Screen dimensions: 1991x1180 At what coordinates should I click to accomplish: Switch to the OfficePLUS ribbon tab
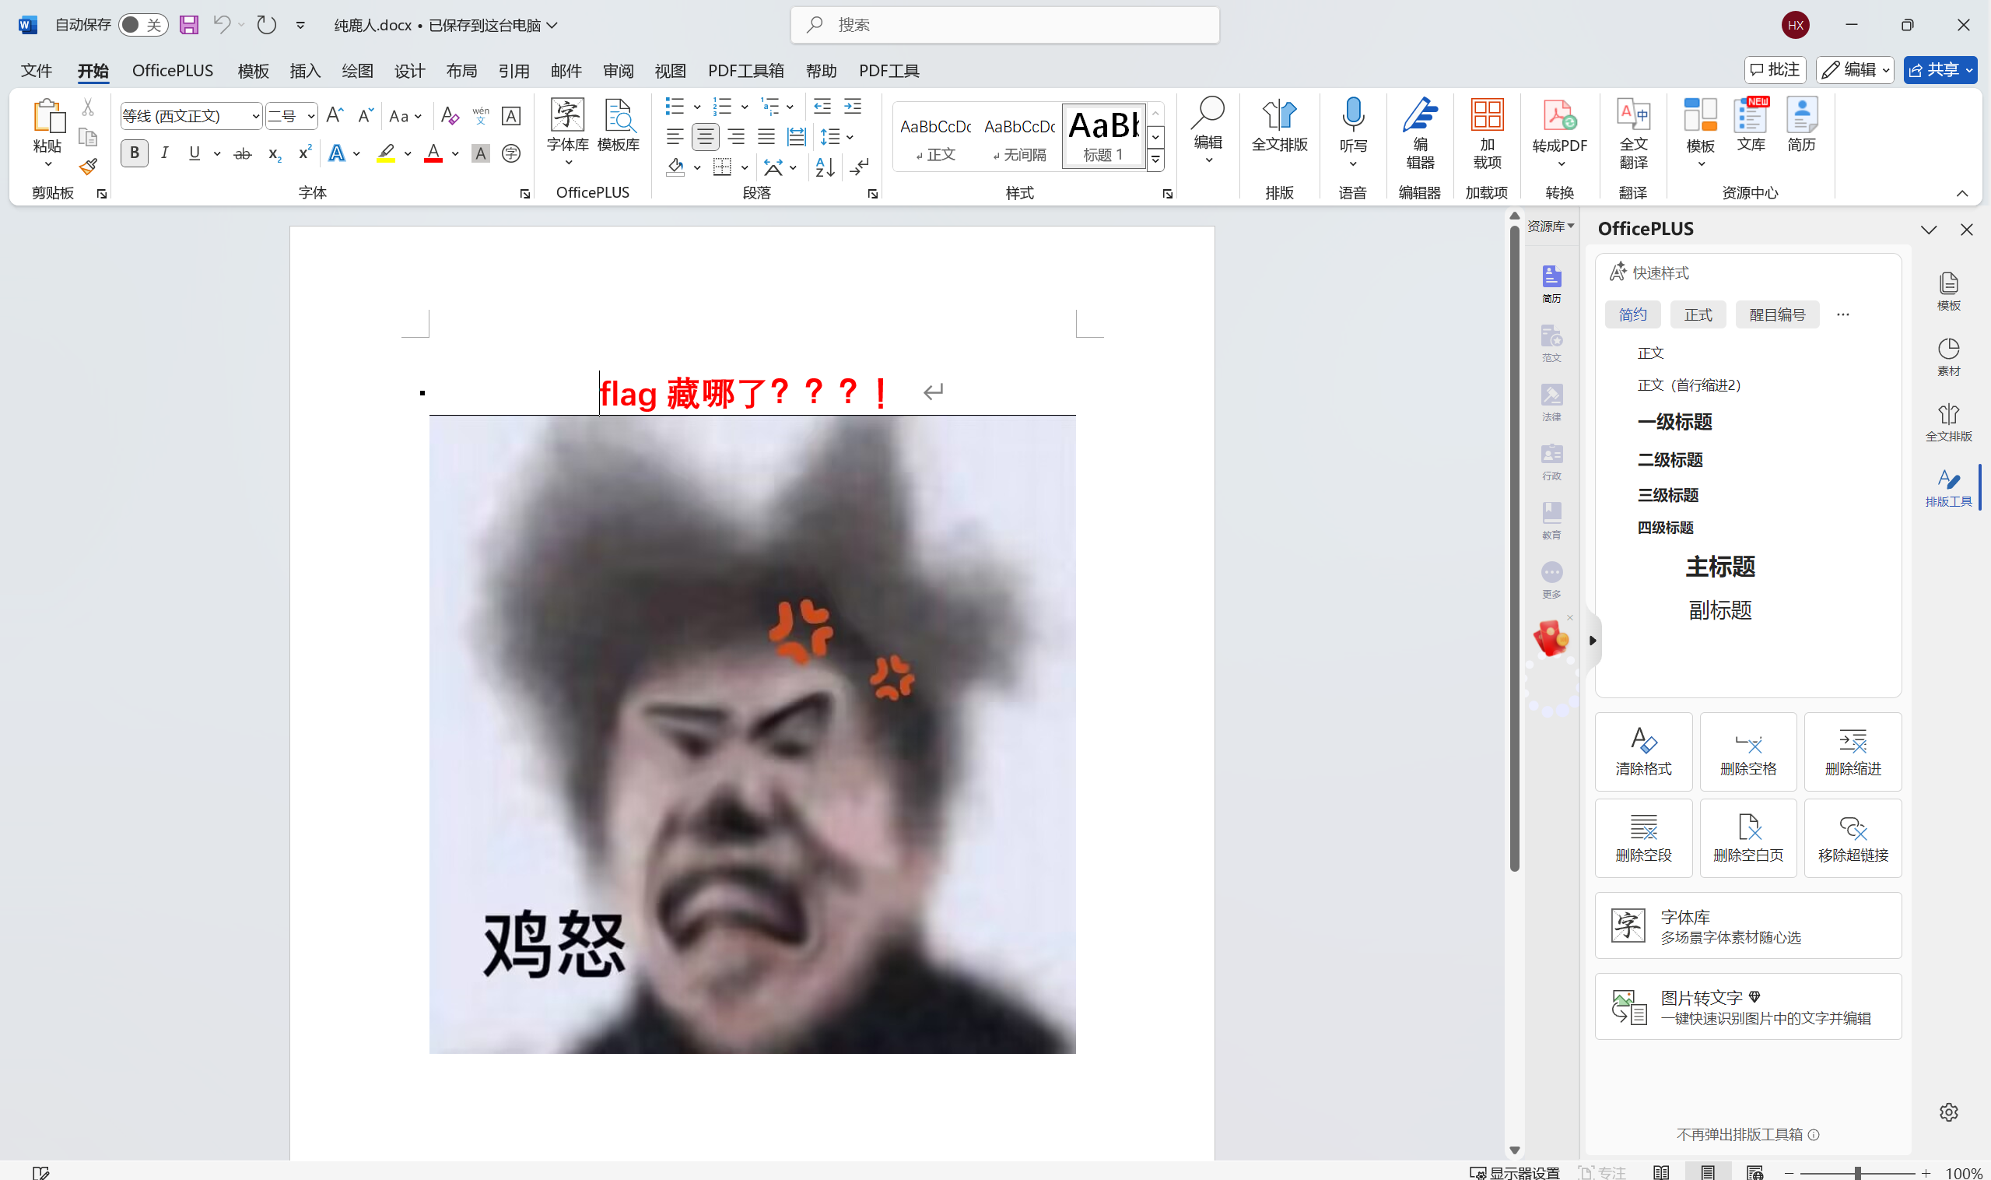pyautogui.click(x=173, y=71)
